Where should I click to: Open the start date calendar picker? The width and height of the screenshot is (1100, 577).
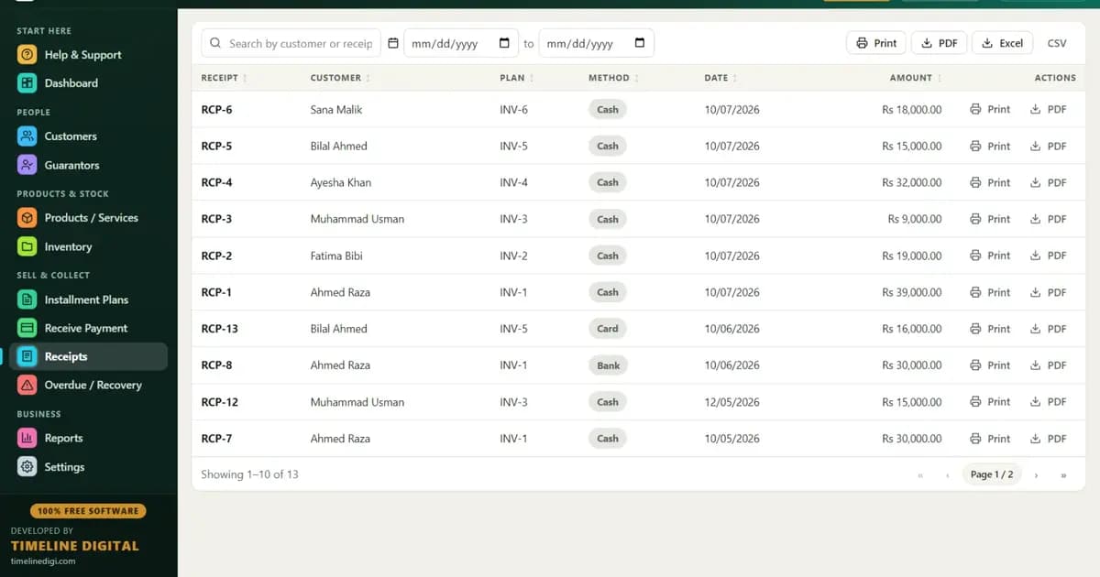(504, 43)
